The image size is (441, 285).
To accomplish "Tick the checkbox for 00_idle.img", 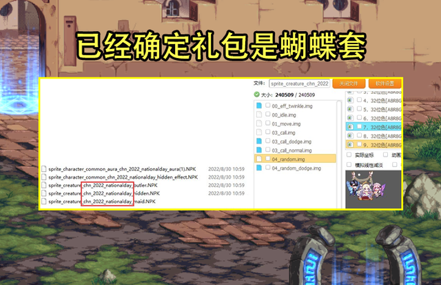I will 268,115.
